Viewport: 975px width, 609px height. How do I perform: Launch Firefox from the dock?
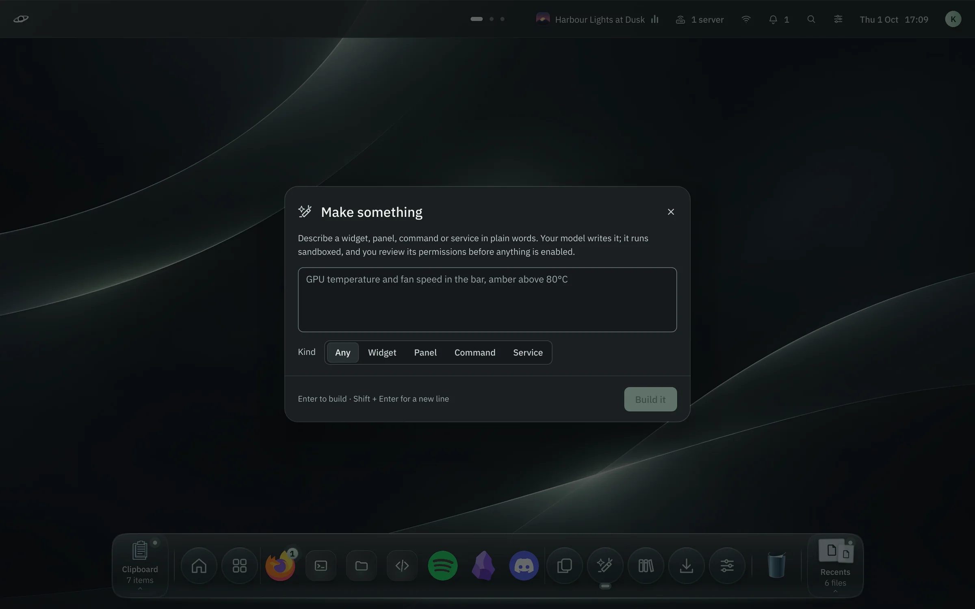pos(280,566)
